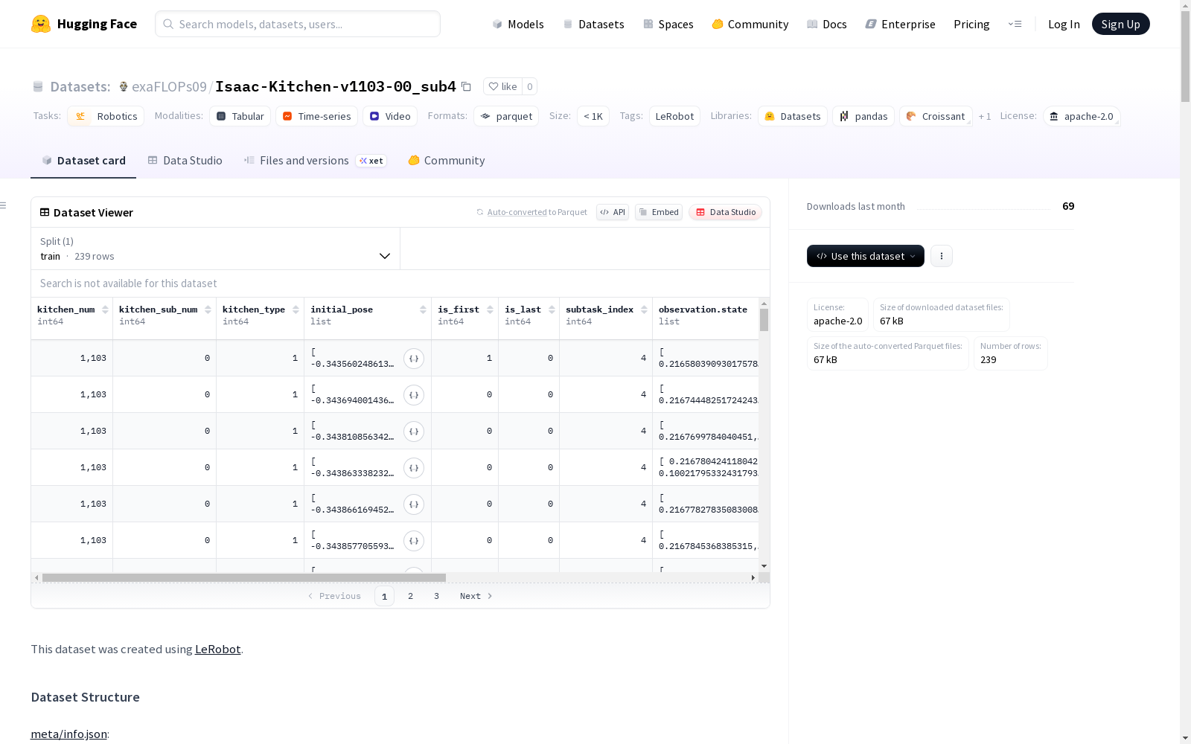This screenshot has height=744, width=1191.
Task: Filter by Time-series modality tag
Action: [316, 116]
